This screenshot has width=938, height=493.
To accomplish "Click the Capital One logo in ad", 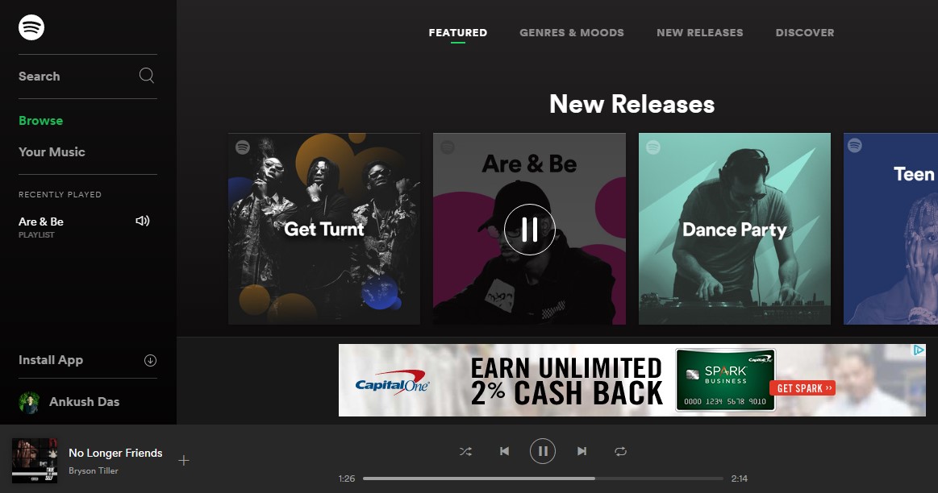I will click(x=392, y=383).
